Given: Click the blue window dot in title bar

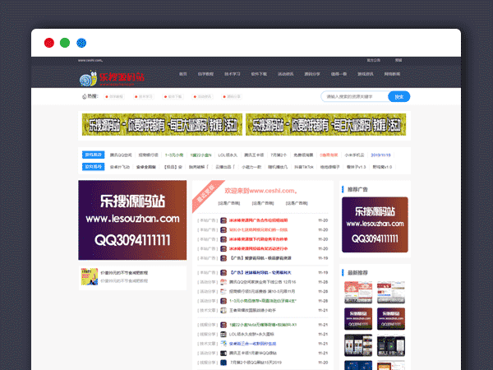Looking at the screenshot, I should (x=81, y=43).
